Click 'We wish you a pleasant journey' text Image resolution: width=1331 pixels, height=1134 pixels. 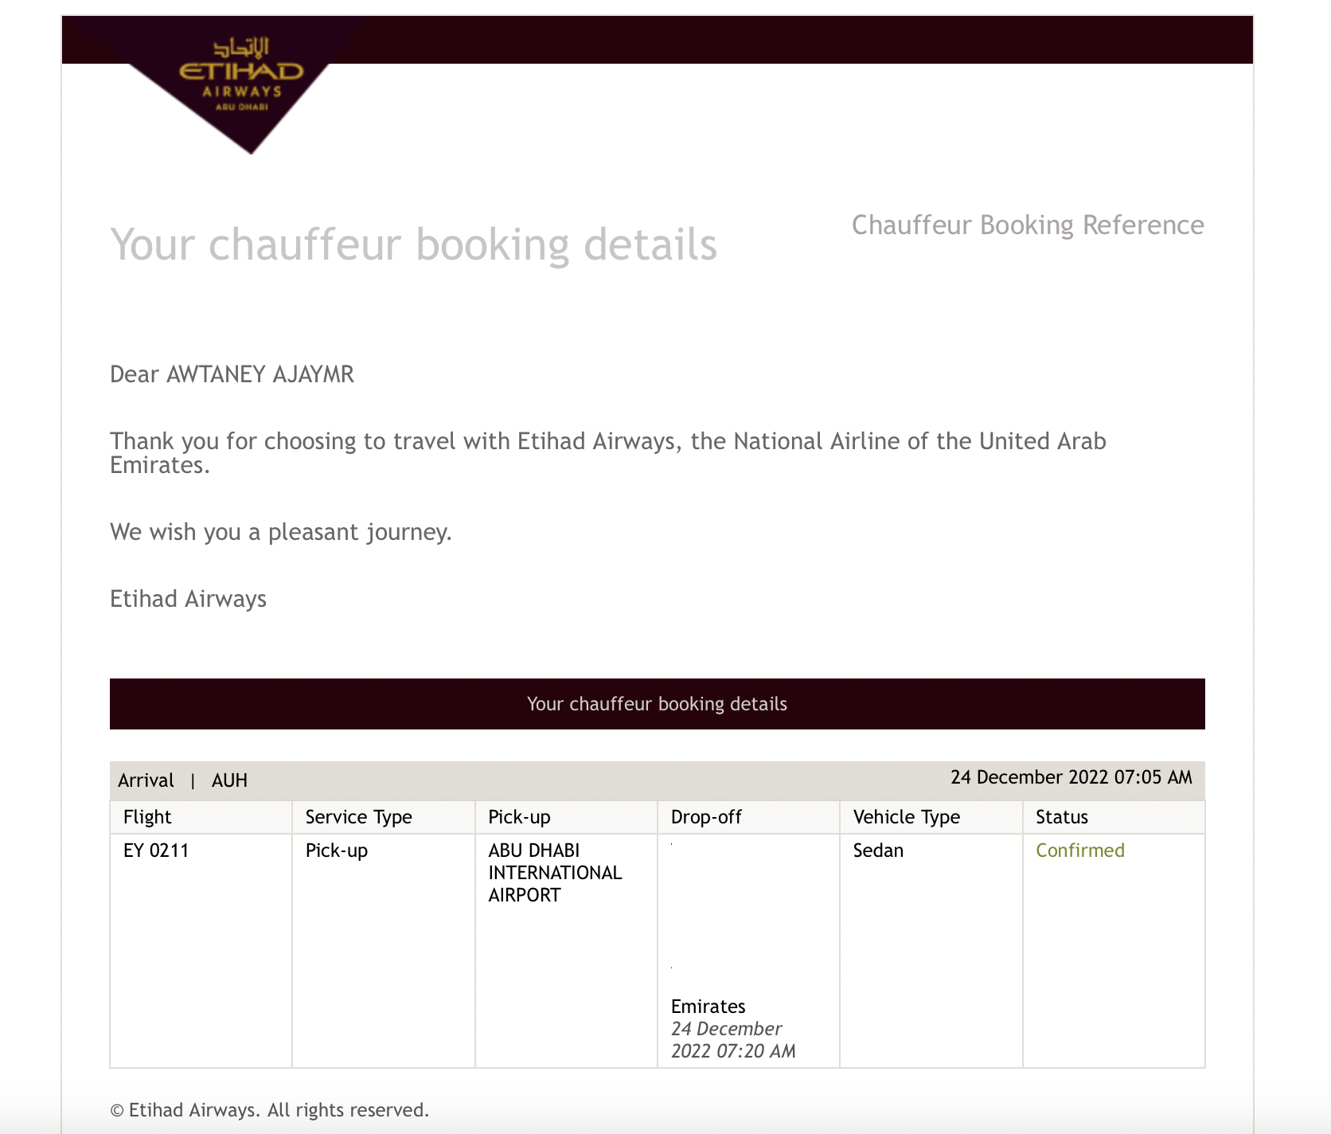(280, 532)
